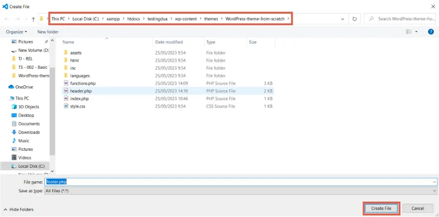
Task: Go up one folder level arrow
Action: click(x=33, y=19)
